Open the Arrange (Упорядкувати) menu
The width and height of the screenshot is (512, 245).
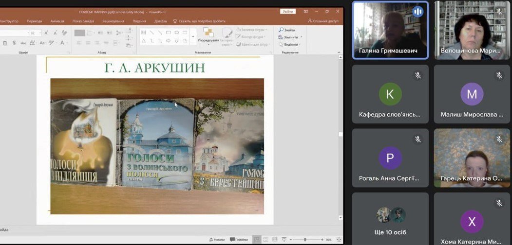point(208,36)
